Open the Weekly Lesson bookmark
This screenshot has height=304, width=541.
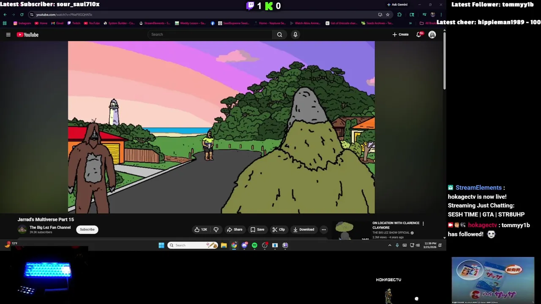[x=190, y=23]
